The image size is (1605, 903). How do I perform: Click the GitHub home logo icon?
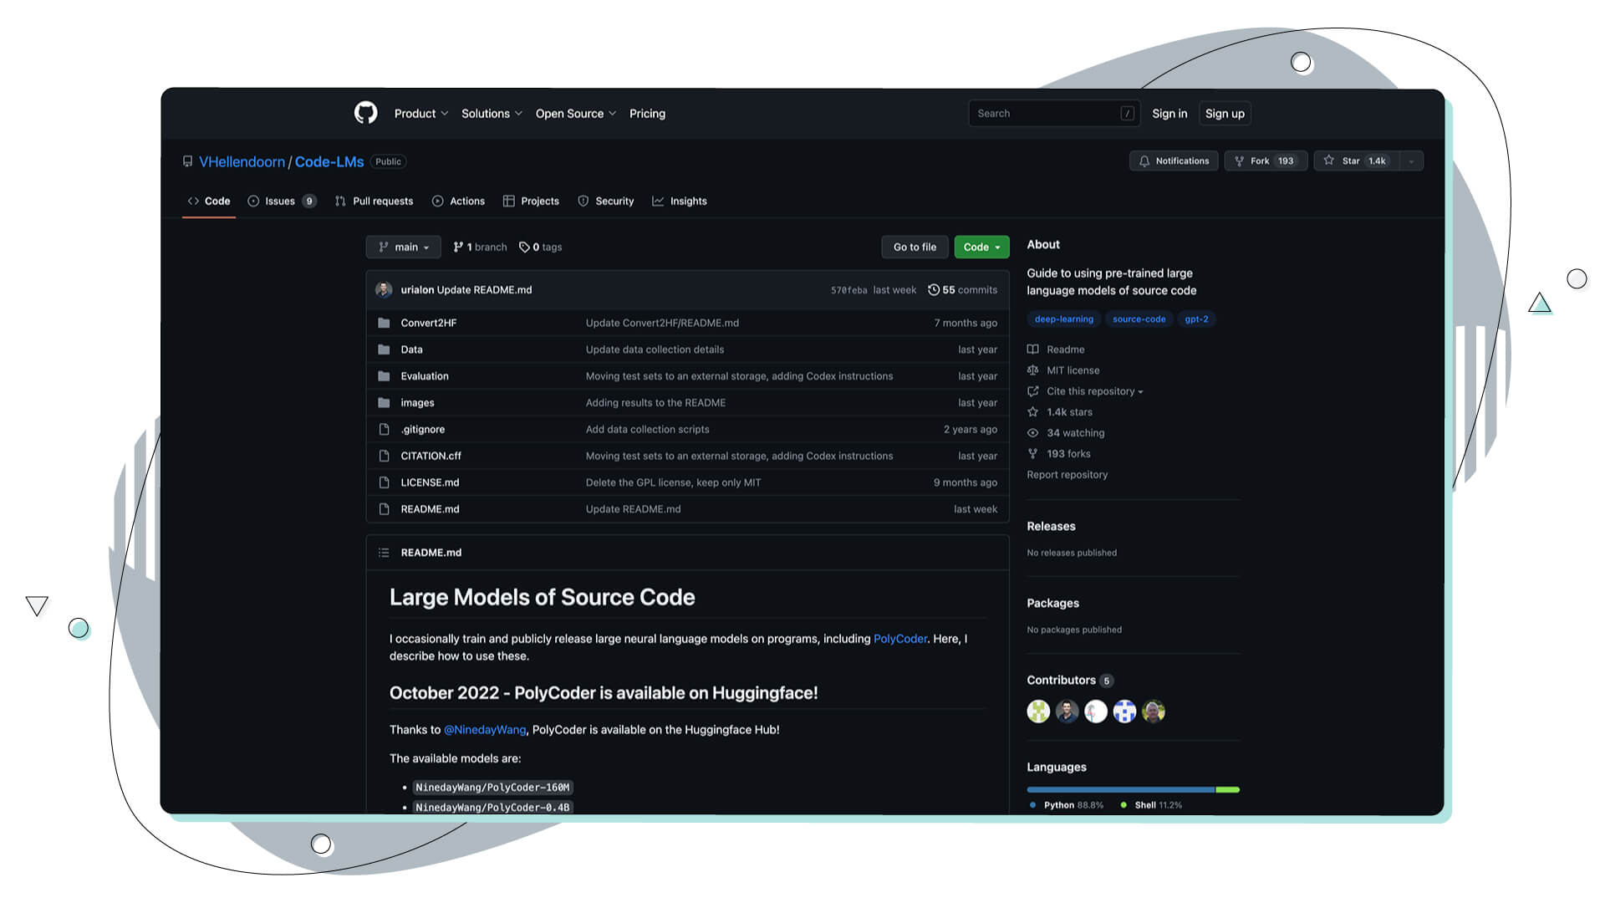click(366, 113)
